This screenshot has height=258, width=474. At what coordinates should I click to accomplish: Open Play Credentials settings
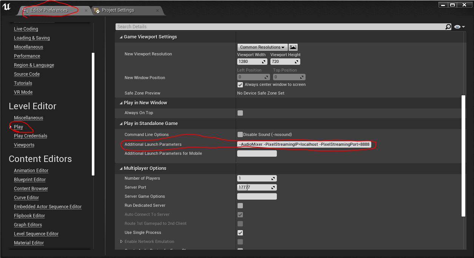coord(31,136)
